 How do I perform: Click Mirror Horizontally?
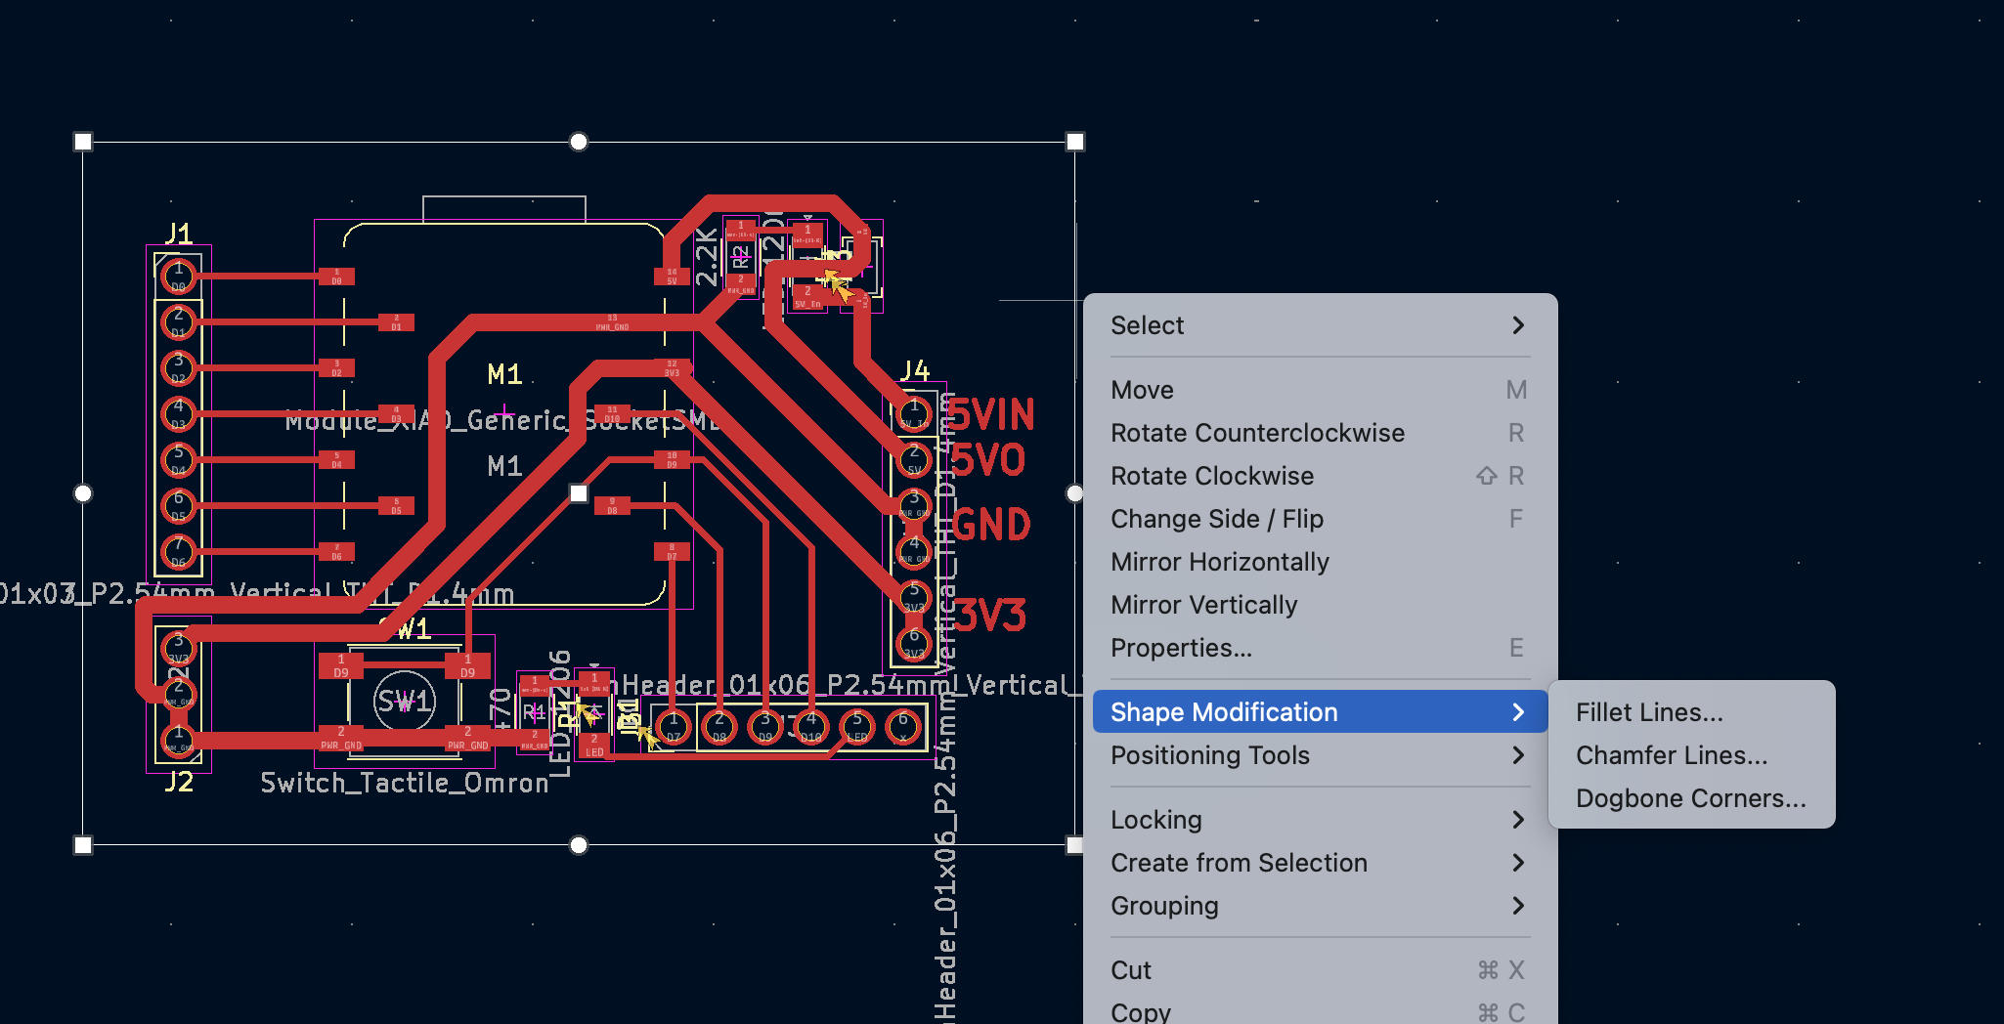[1219, 562]
